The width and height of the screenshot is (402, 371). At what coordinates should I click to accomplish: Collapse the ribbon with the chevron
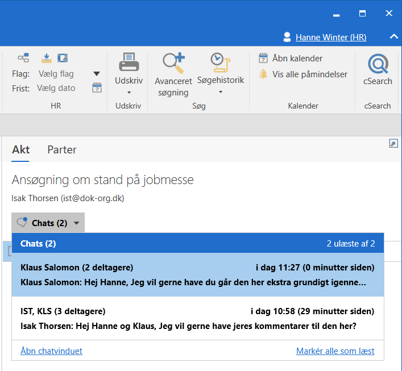(x=393, y=37)
